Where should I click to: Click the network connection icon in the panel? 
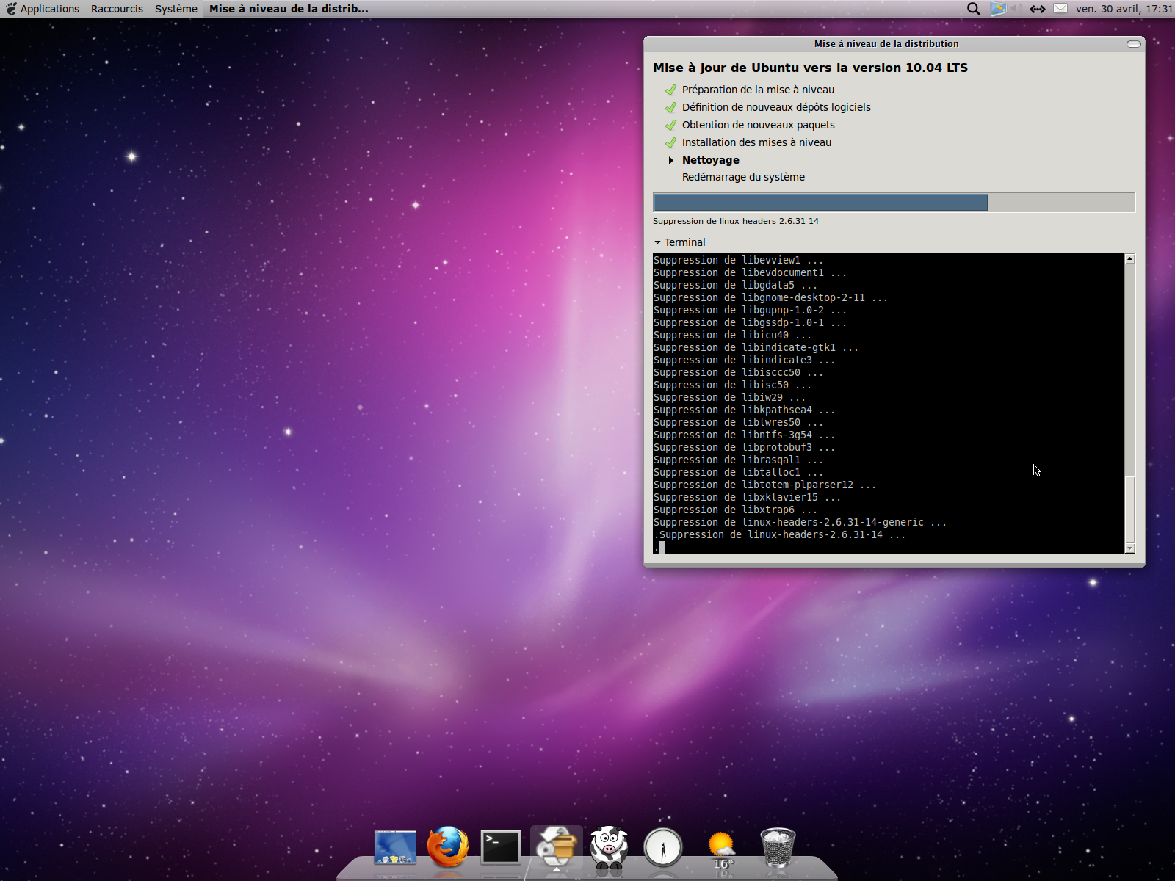click(1037, 9)
